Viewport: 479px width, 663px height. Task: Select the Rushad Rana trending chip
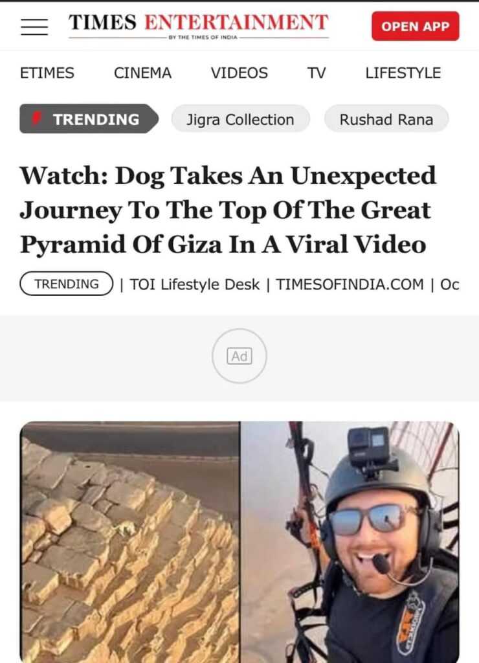(x=386, y=119)
